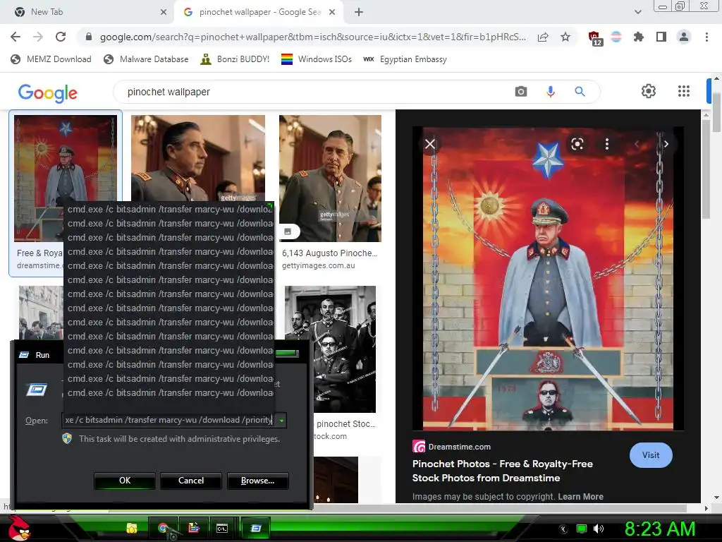Viewport: 722px width, 542px height.
Task: Open the Windows ISOs bookmark
Action: tap(317, 59)
